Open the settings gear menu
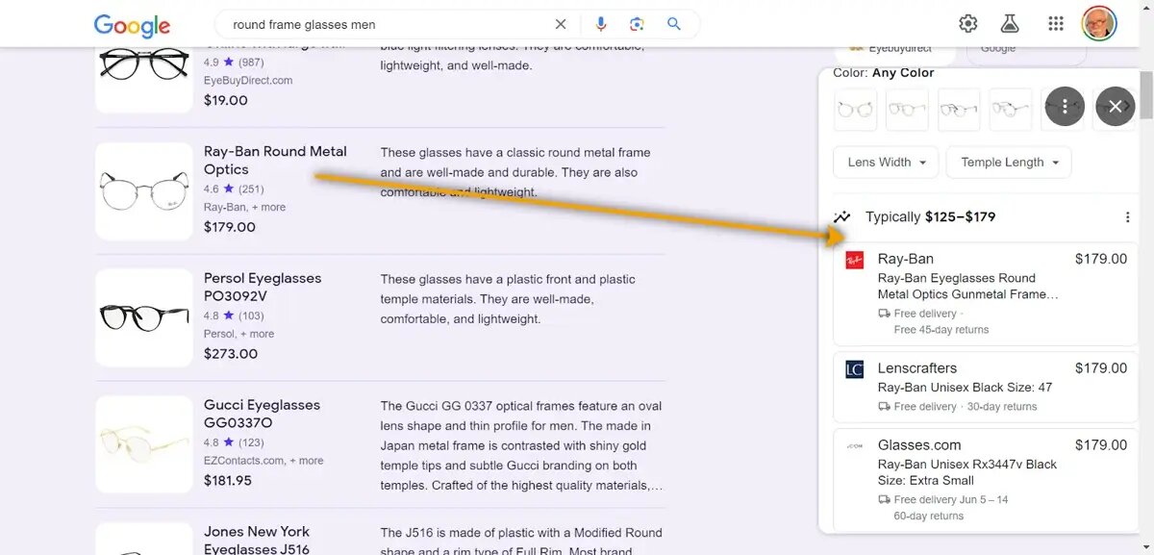This screenshot has height=555, width=1154. pos(968,24)
